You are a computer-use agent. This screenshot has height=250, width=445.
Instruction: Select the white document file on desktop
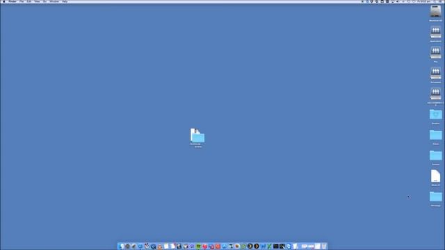[436, 176]
